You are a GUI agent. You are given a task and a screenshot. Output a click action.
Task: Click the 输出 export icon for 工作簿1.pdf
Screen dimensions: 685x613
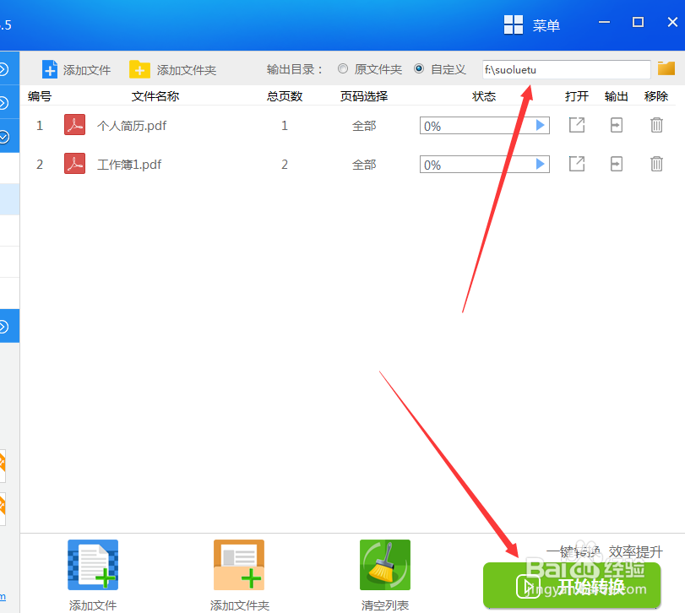616,164
